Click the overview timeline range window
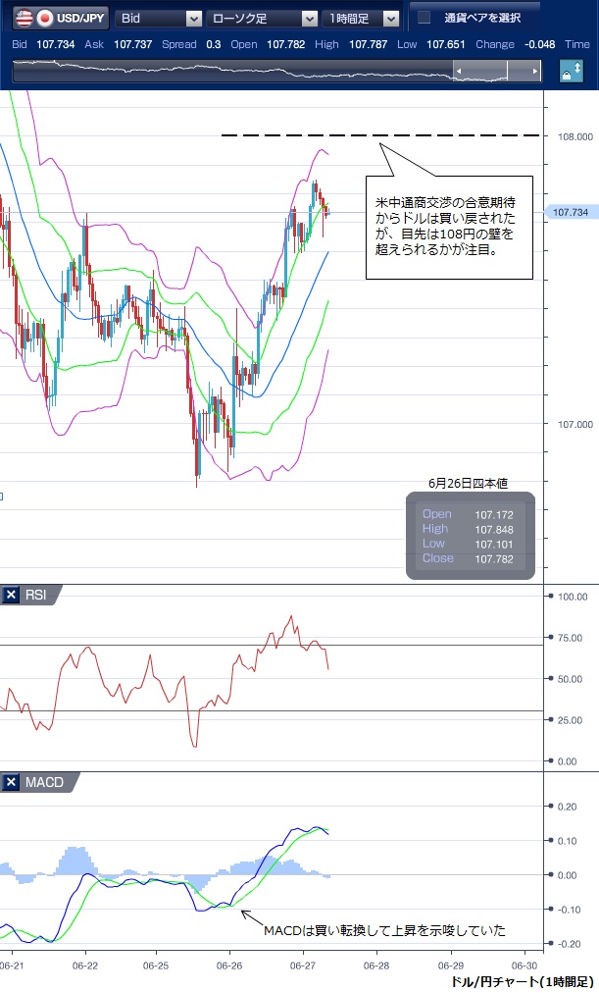599x993 pixels. coord(480,72)
